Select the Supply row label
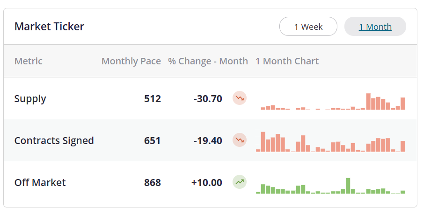Image resolution: width=423 pixels, height=214 pixels. pos(30,99)
